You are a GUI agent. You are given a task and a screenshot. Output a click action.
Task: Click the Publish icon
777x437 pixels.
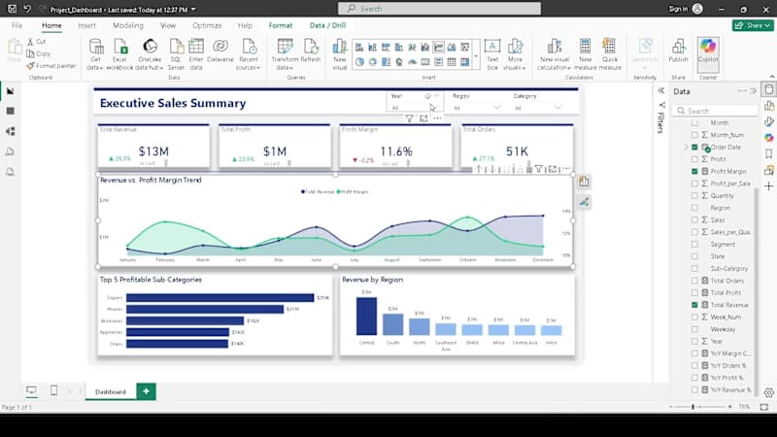tap(678, 47)
